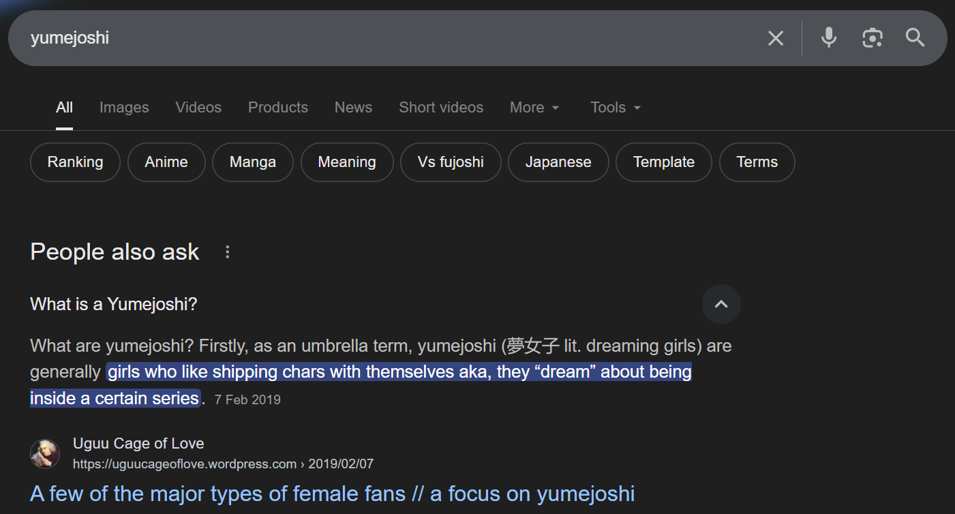Click the highlighted 'girls who like shipping chars' text
The image size is (955, 514).
[x=399, y=372]
